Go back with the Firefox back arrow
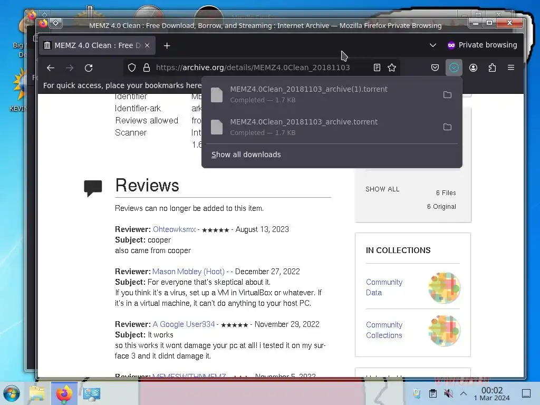This screenshot has height=405, width=540. tap(51, 68)
